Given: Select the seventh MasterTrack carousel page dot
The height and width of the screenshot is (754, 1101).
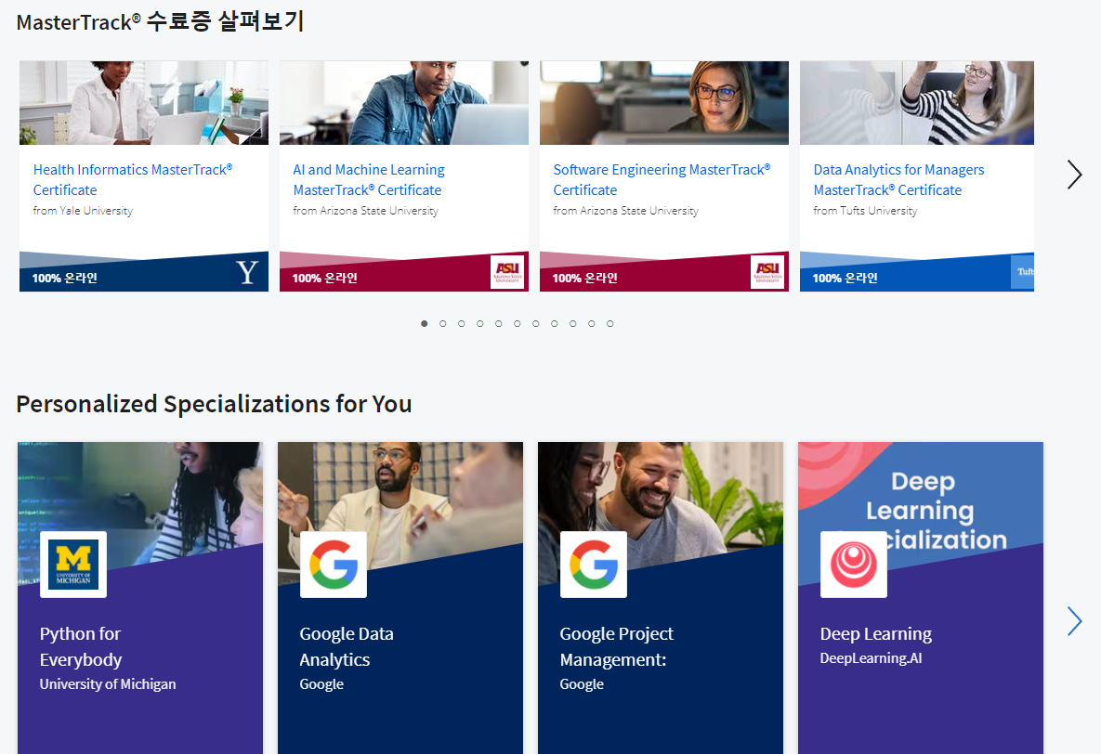Looking at the screenshot, I should (536, 324).
